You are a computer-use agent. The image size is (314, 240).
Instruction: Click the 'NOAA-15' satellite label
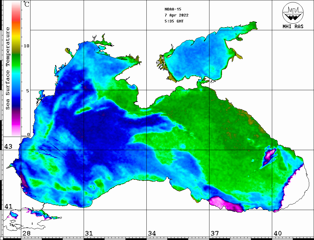(173, 9)
